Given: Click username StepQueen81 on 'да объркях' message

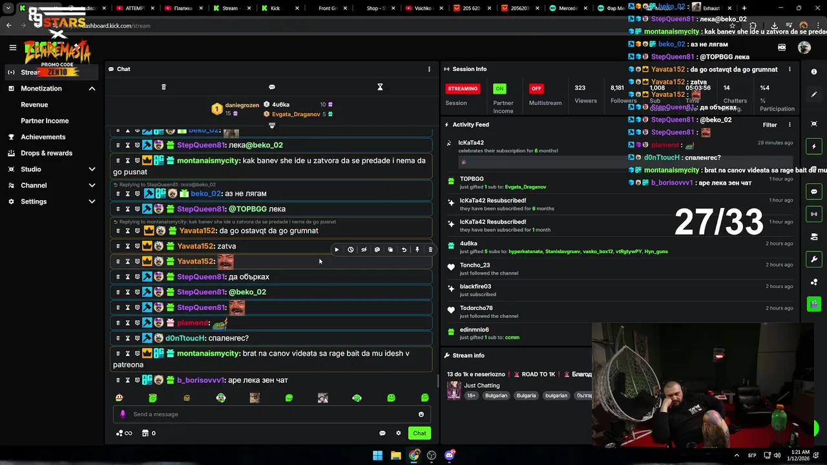Looking at the screenshot, I should [x=201, y=277].
